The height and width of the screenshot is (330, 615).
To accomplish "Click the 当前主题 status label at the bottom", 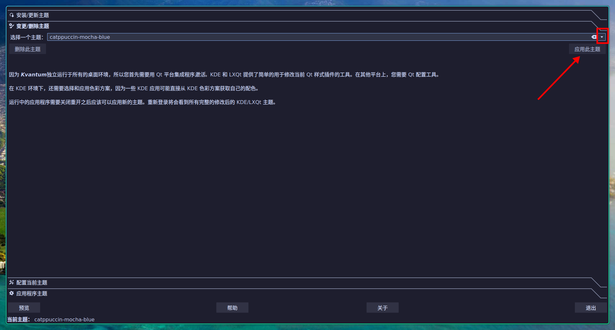I will [19, 319].
